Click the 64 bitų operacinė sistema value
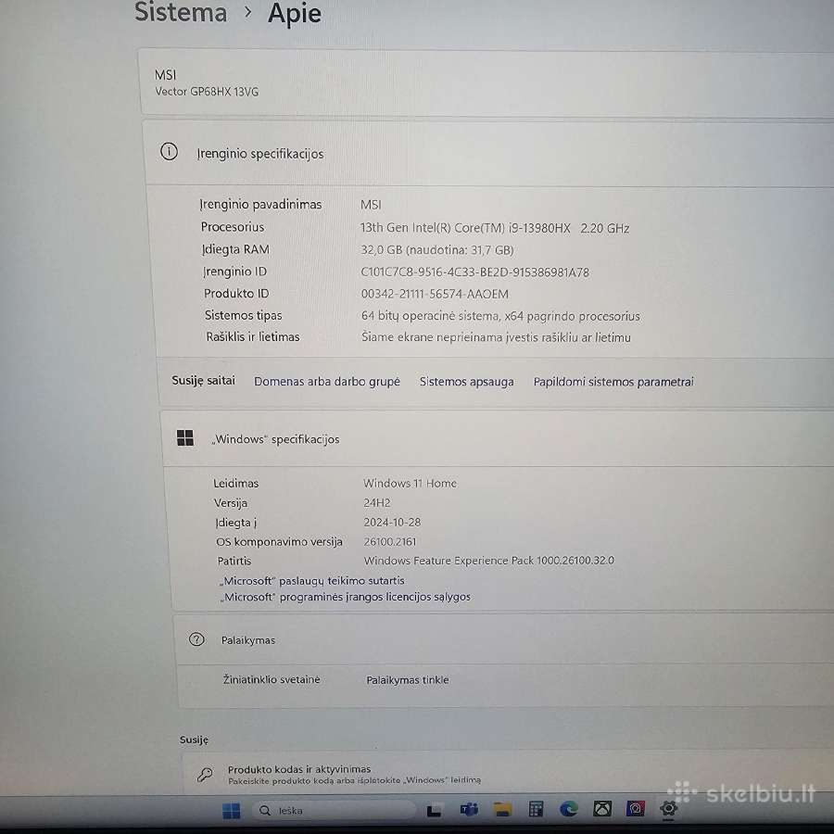Image resolution: width=834 pixels, height=834 pixels. point(500,316)
